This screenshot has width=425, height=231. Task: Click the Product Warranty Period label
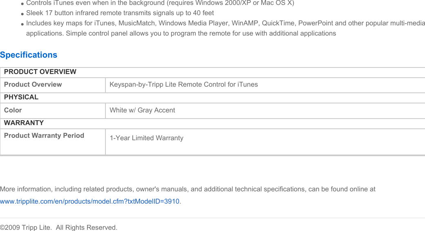coord(44,135)
